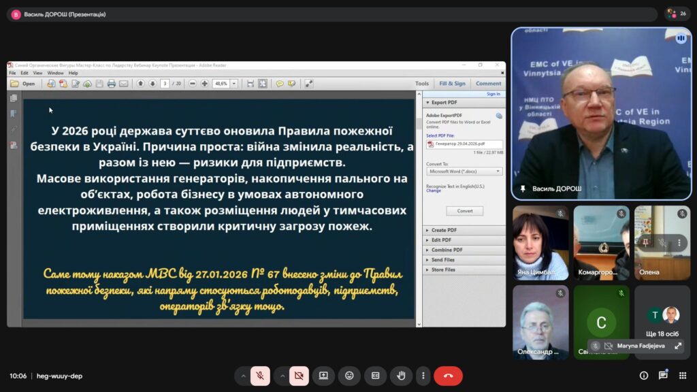Open the Window menu in Adobe Reader
The image size is (697, 392).
click(x=55, y=73)
